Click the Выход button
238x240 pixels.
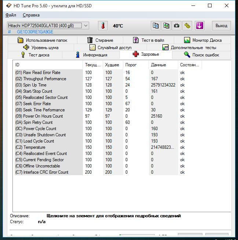(221, 26)
